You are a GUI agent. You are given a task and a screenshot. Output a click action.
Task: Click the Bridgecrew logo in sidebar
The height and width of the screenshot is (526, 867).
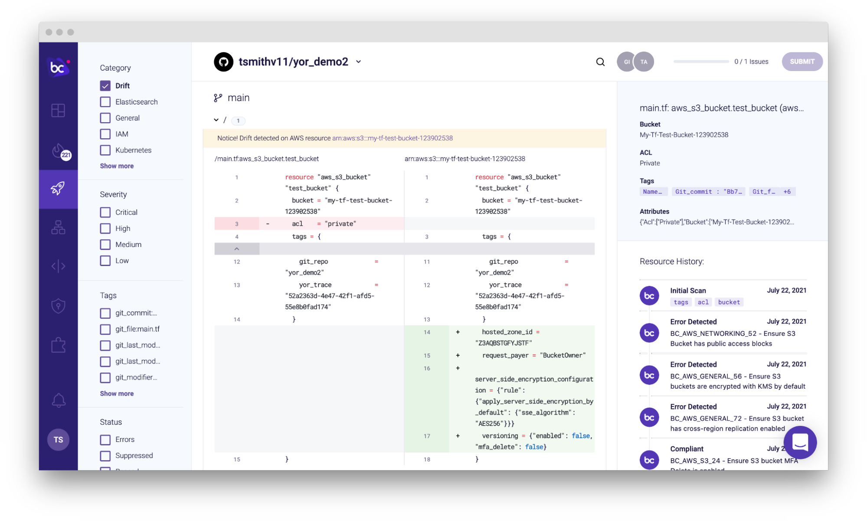58,67
